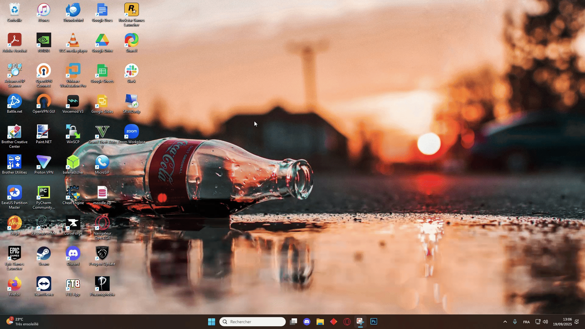Click the VLC media player icon
The width and height of the screenshot is (585, 329).
coord(73,41)
